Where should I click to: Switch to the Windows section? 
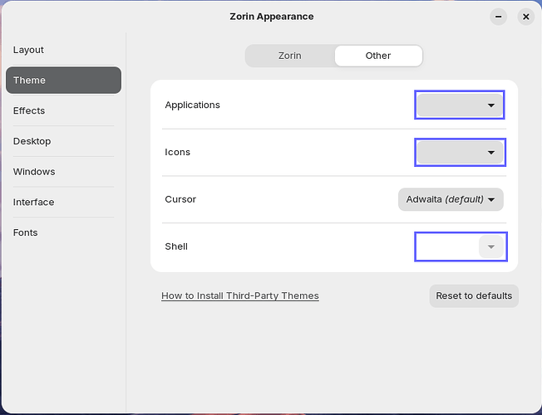(x=64, y=172)
